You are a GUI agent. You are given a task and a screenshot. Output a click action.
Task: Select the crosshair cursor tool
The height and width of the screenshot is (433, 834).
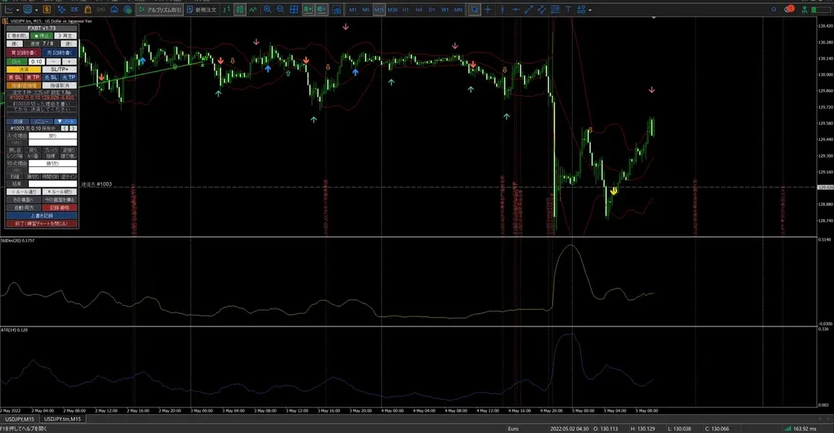(x=488, y=10)
